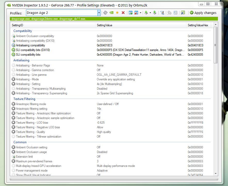Viewport: 228px width, 186px height.
Task: Click the NVIDIA Inspector title bar logo
Action: (x=9, y=5)
